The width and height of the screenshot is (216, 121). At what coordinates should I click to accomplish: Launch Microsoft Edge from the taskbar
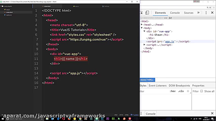click(x=58, y=119)
